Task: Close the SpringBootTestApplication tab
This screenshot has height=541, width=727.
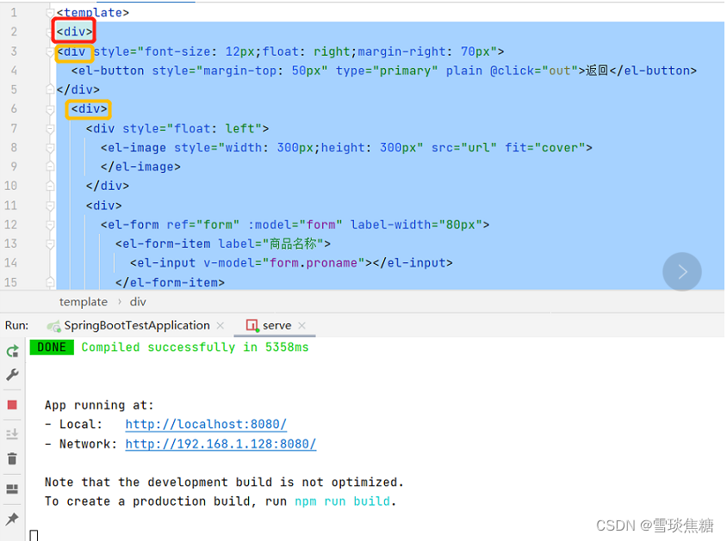Action: tap(221, 325)
